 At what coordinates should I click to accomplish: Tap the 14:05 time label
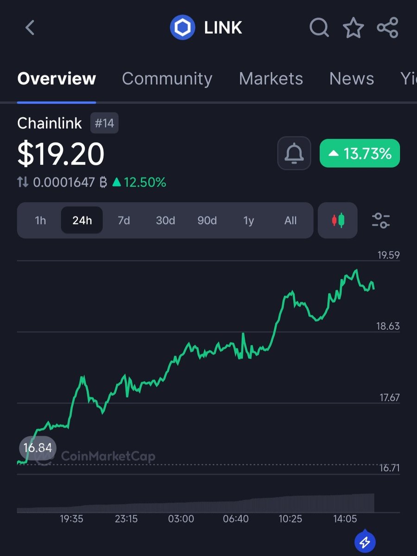[x=345, y=519]
